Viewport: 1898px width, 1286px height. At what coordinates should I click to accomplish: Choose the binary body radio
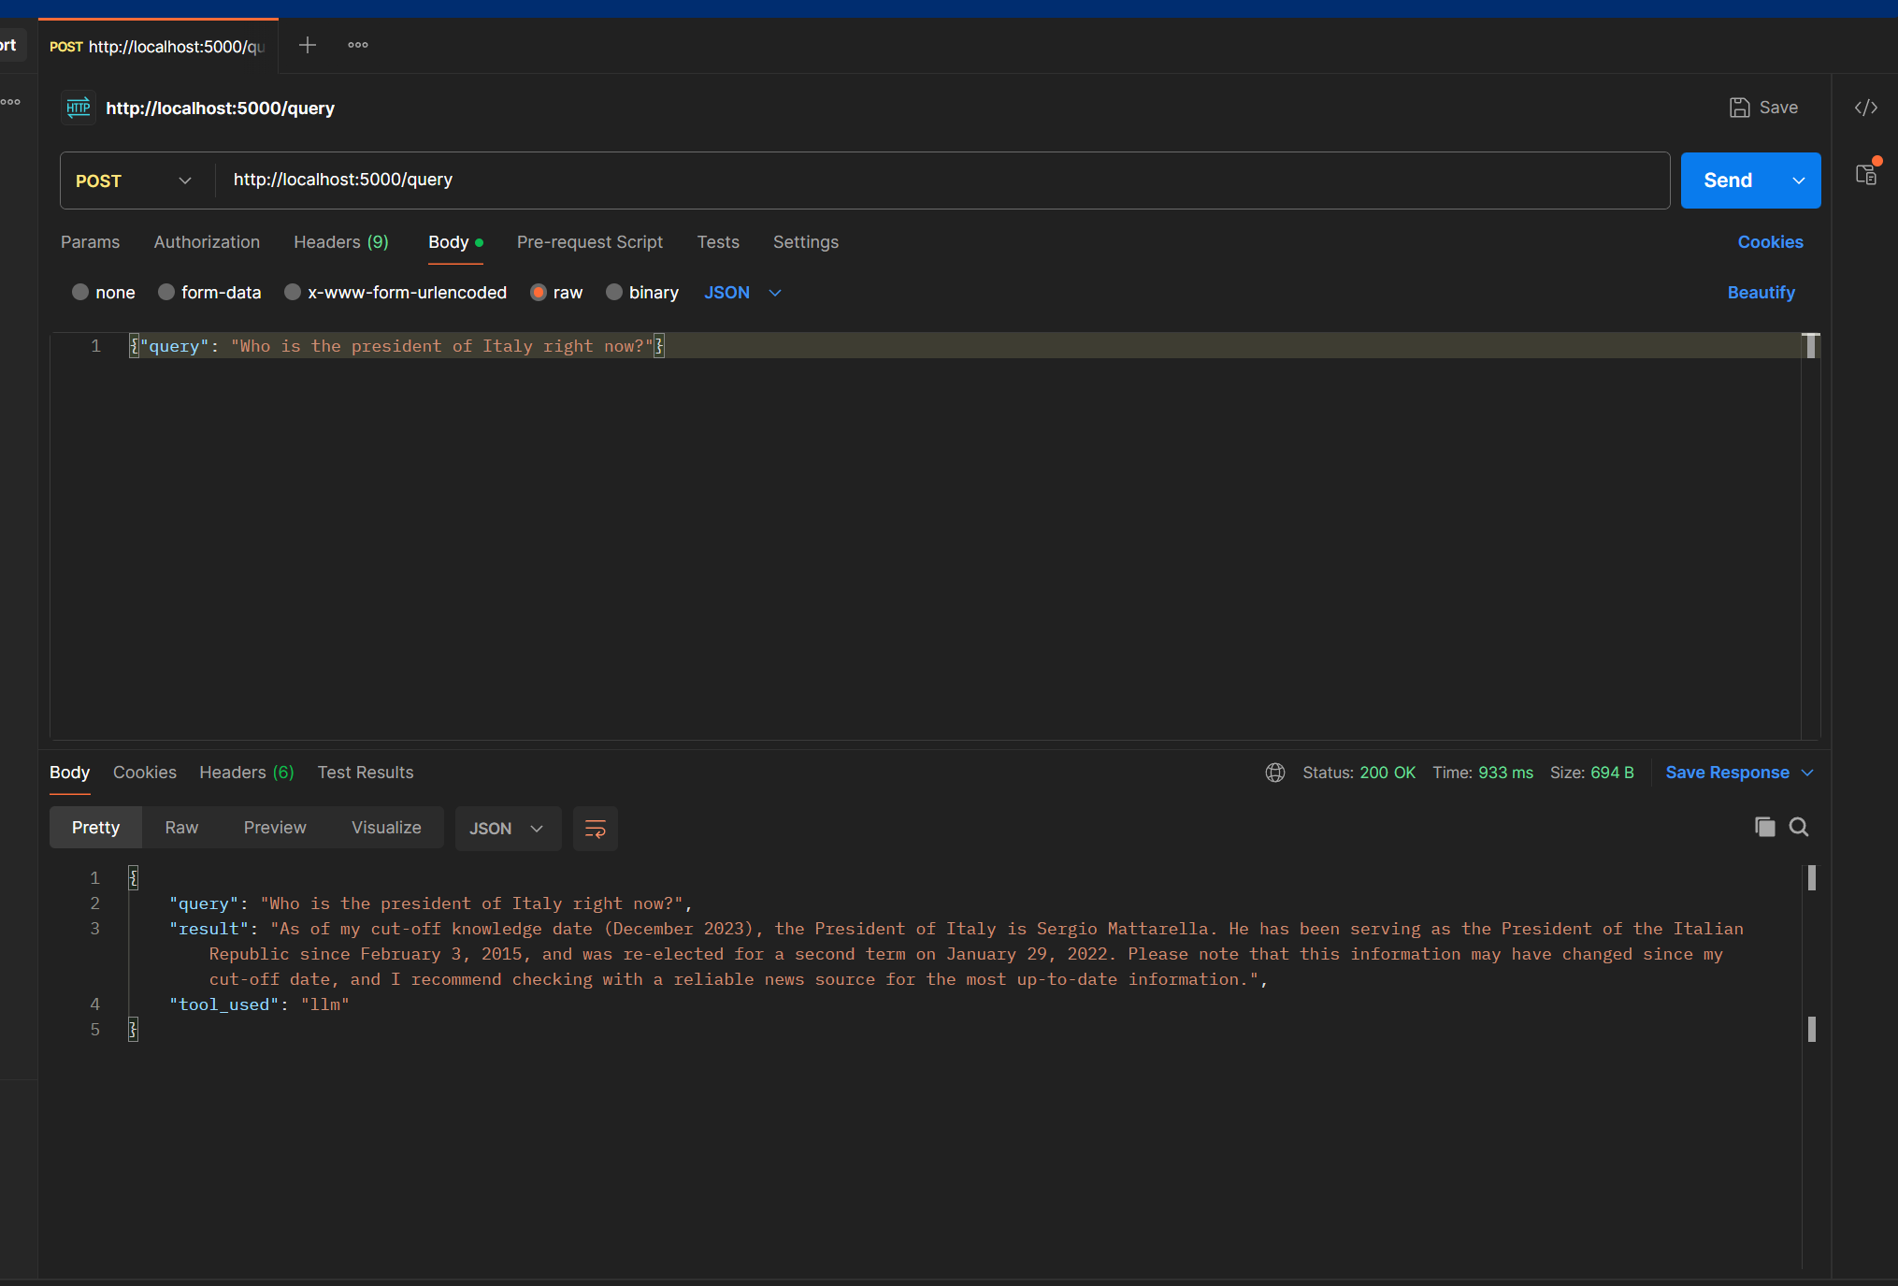(614, 293)
